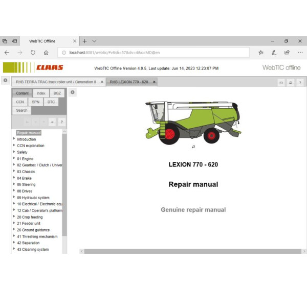307x290 pixels.
Task: Go to browser home page icon
Action: [46, 52]
